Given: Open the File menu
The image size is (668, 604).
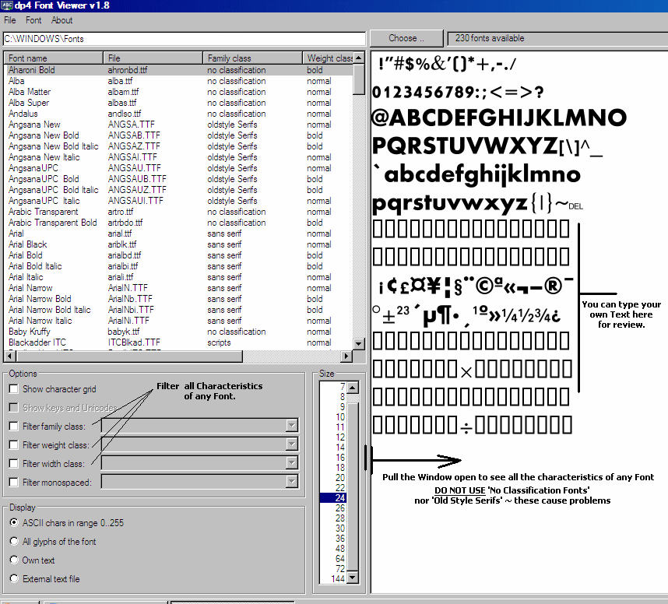Looking at the screenshot, I should [x=10, y=20].
